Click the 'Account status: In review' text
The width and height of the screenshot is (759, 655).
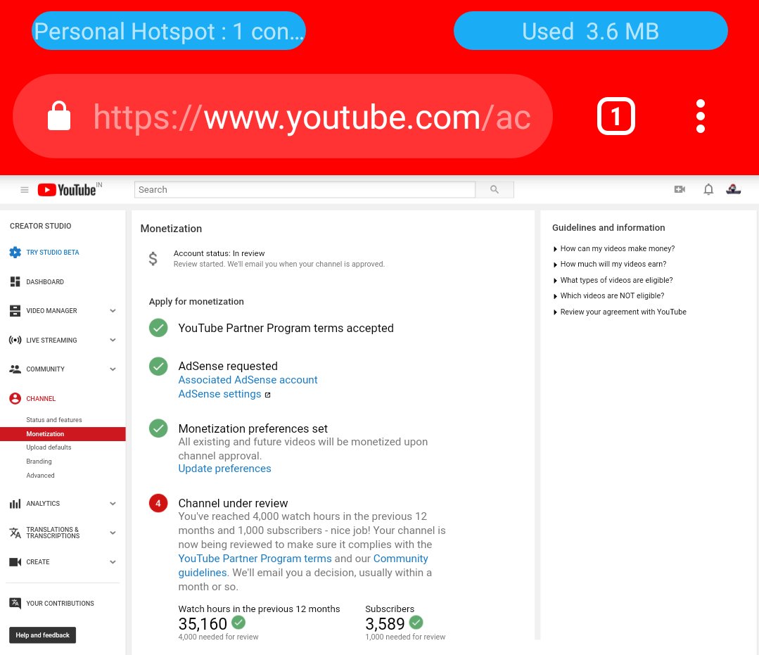pos(219,253)
